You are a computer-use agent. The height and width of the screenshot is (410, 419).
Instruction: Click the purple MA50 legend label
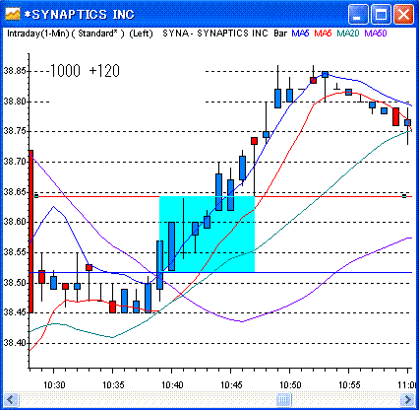(376, 34)
